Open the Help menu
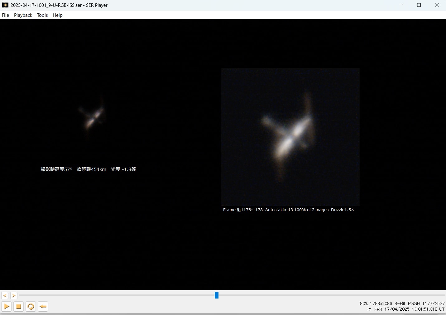The width and height of the screenshot is (446, 315). click(x=58, y=15)
